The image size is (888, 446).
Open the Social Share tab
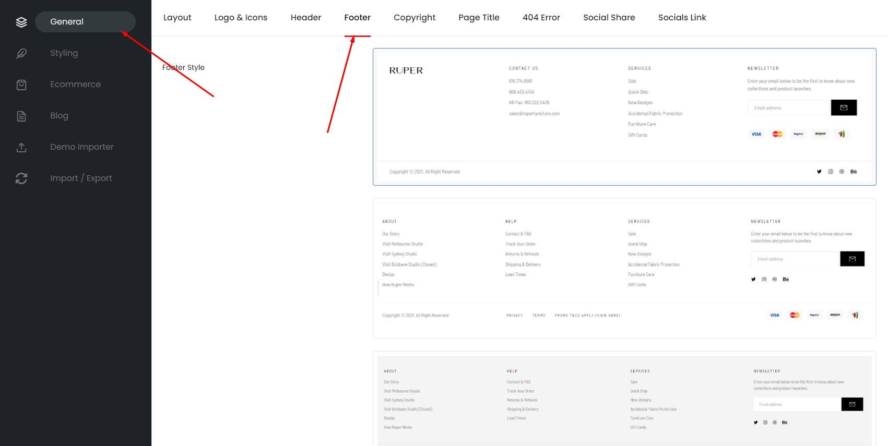[609, 18]
